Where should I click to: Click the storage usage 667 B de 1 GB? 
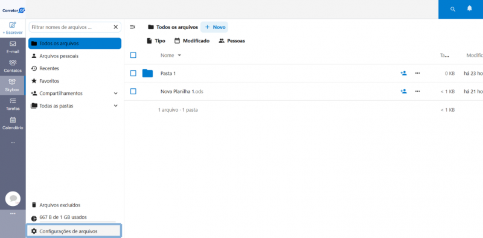[63, 217]
